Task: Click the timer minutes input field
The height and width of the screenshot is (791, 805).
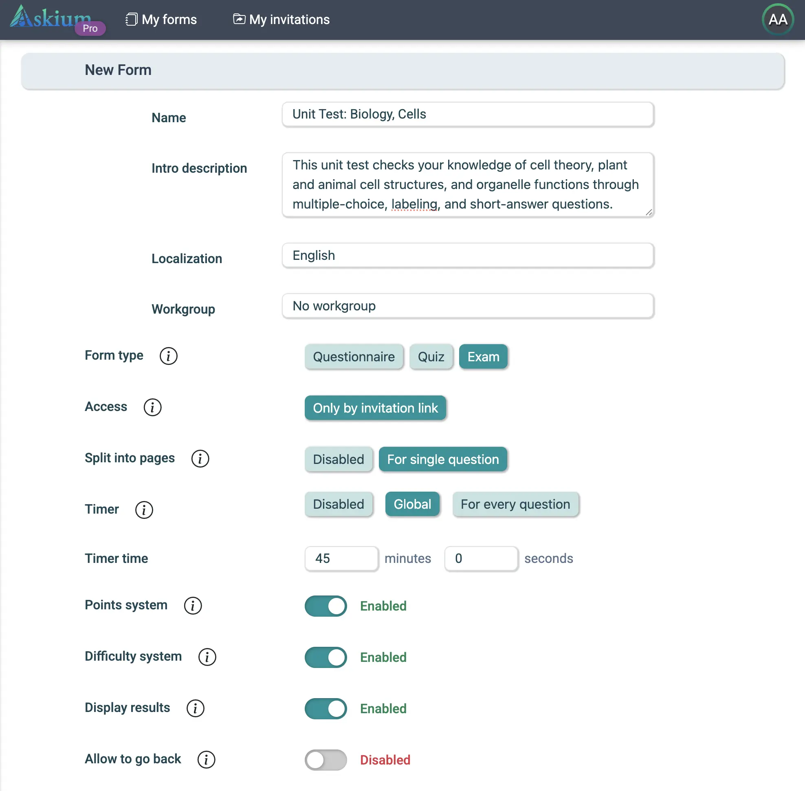Action: 341,558
